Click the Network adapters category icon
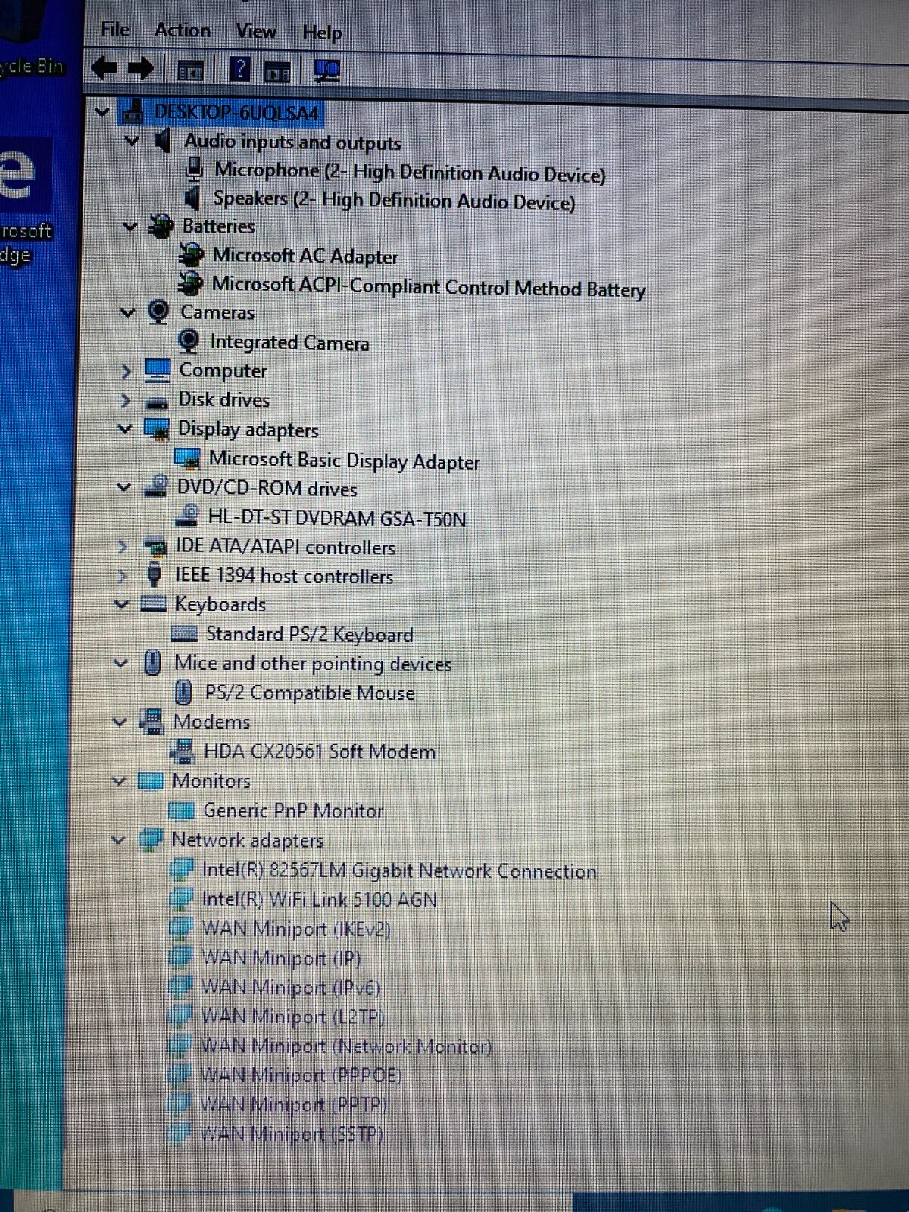This screenshot has width=909, height=1212. click(150, 839)
